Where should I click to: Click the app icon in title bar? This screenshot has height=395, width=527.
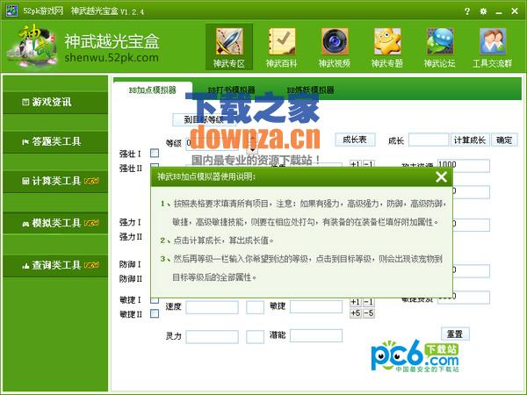[x=11, y=11]
